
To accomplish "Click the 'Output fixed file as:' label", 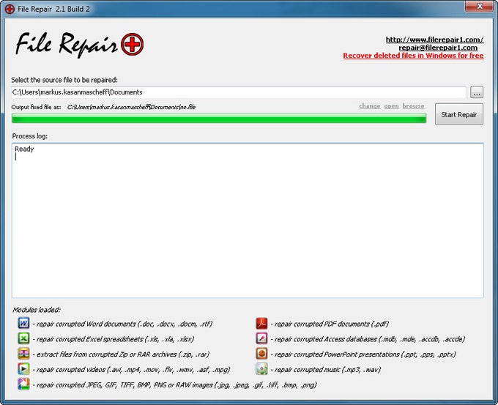I will tap(36, 107).
